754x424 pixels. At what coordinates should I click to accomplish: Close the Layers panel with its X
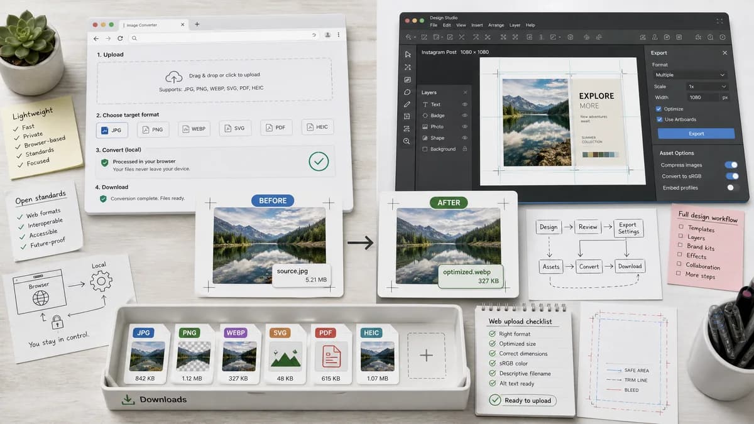pos(464,92)
